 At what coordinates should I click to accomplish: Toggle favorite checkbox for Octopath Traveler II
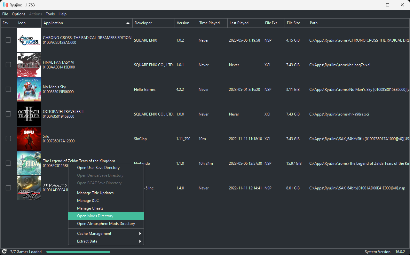(8, 114)
